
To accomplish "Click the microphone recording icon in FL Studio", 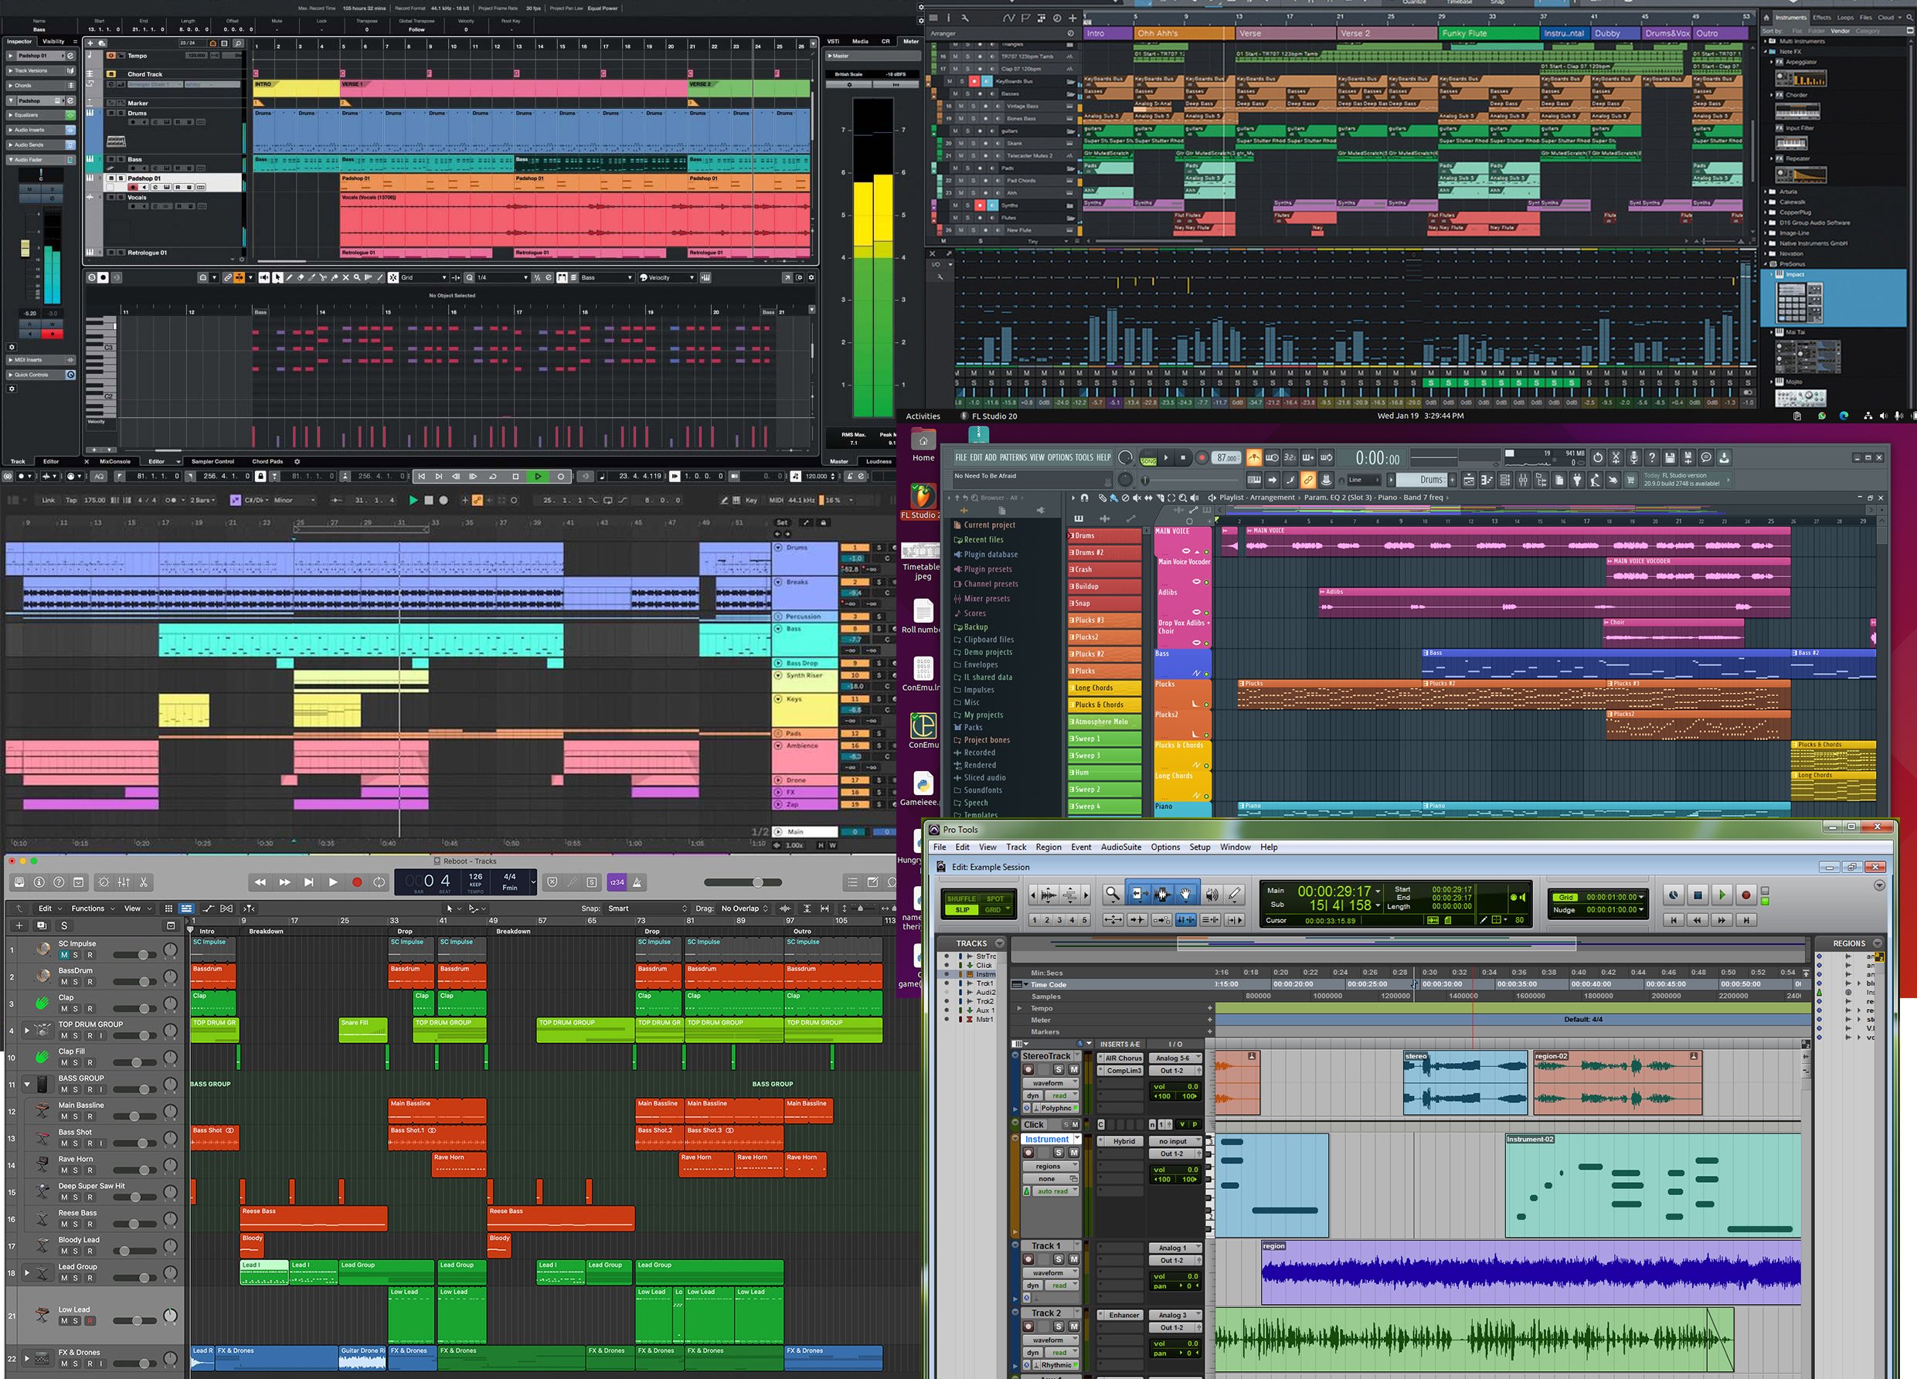I will pyautogui.click(x=1634, y=457).
